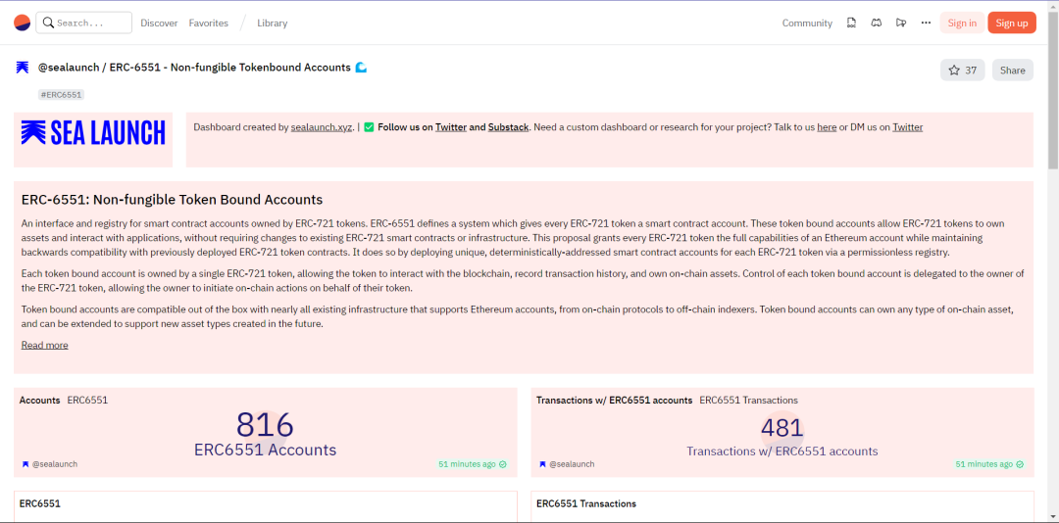This screenshot has height=523, width=1059.
Task: Go to the Library section
Action: click(x=273, y=23)
